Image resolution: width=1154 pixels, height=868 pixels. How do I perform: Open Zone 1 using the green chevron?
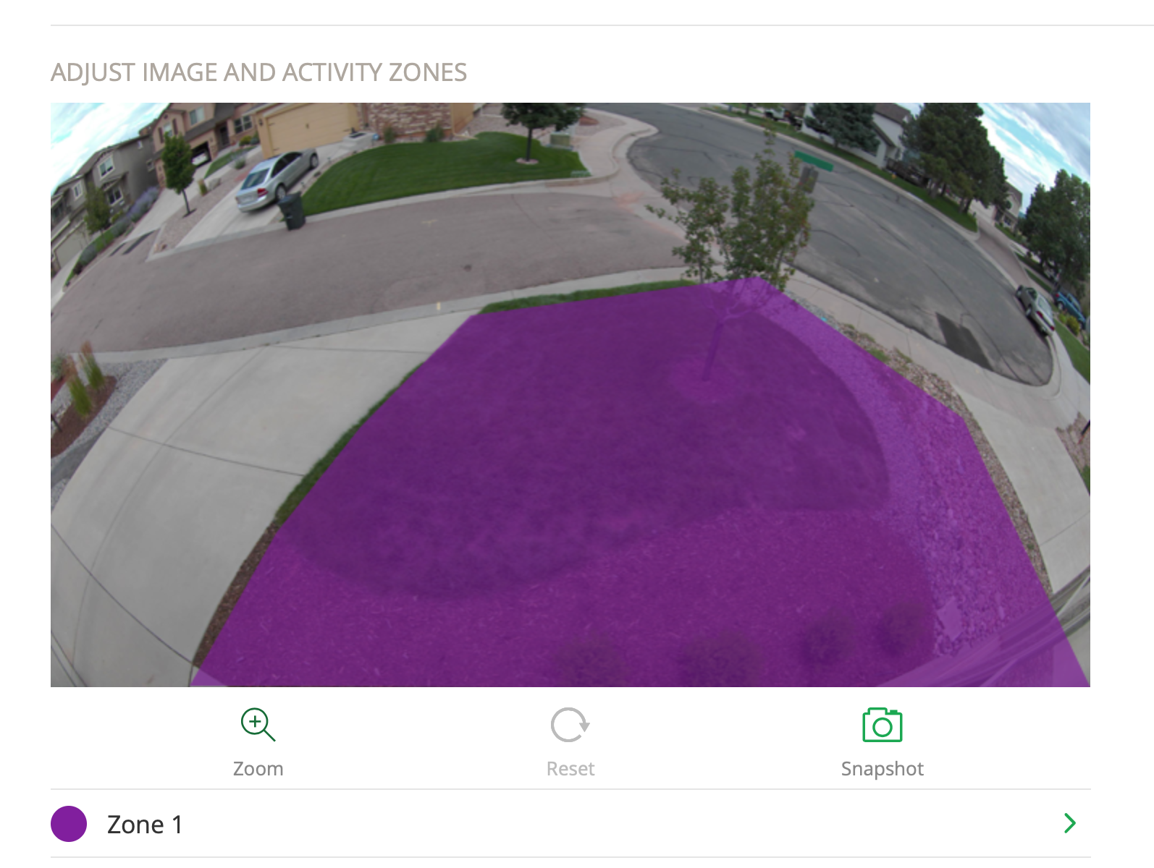coord(1069,823)
